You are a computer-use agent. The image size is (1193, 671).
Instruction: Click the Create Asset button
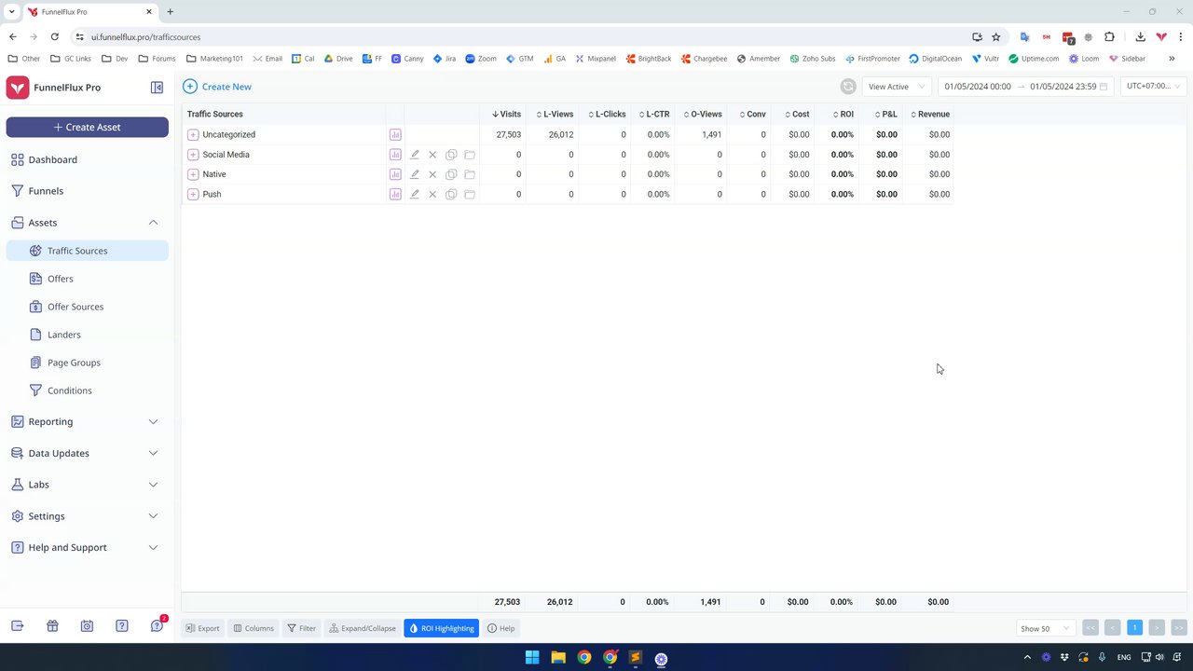(88, 127)
